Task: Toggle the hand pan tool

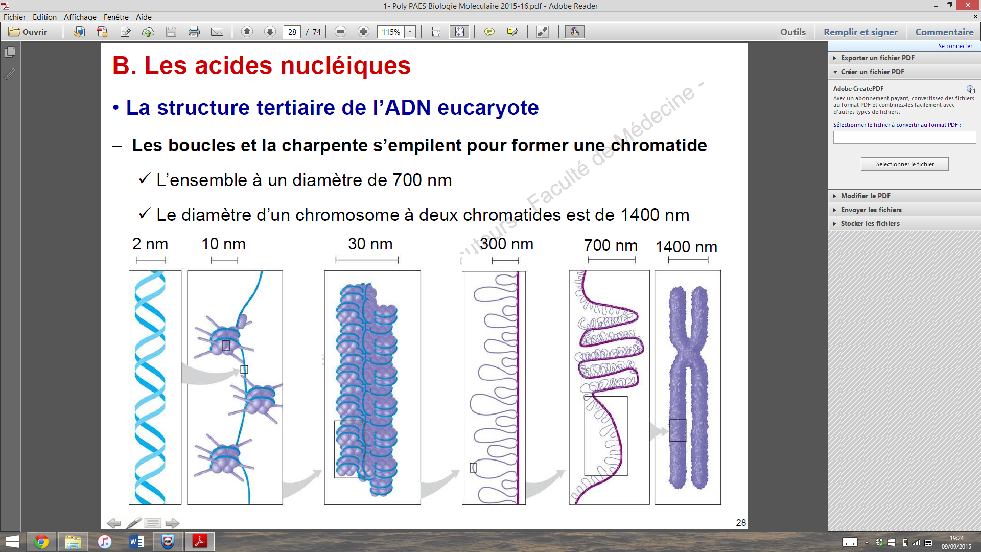Action: pyautogui.click(x=575, y=32)
